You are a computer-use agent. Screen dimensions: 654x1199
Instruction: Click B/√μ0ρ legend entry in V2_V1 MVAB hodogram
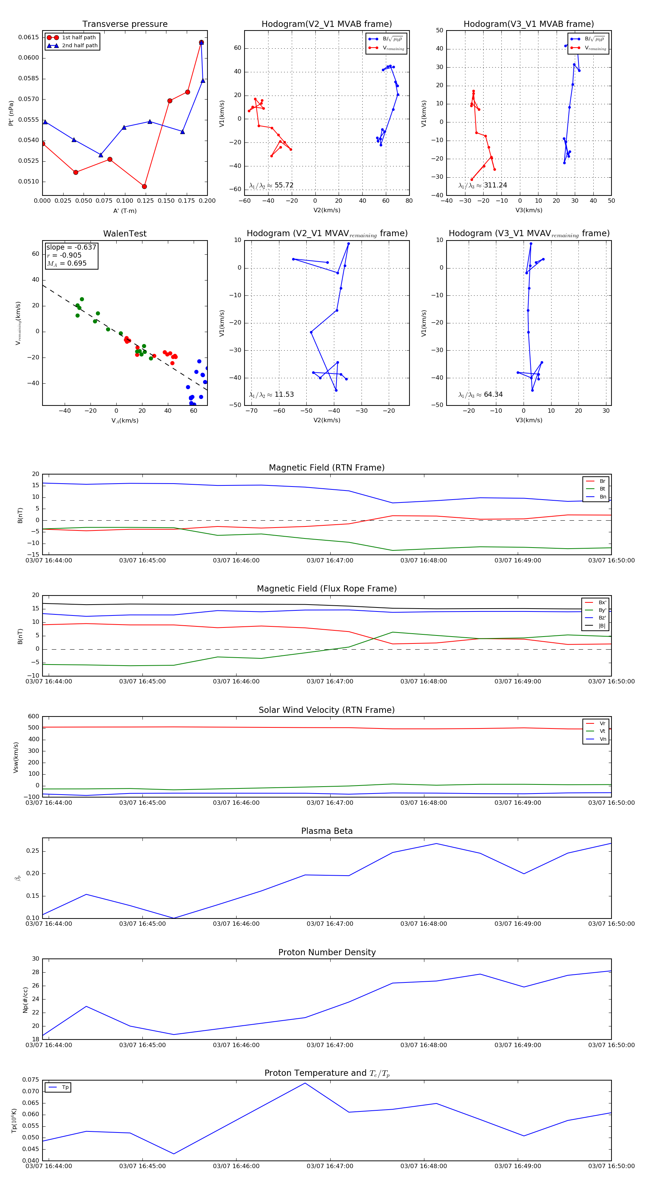386,39
